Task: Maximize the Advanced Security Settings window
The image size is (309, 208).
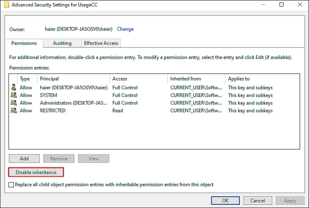Action: pos(281,4)
